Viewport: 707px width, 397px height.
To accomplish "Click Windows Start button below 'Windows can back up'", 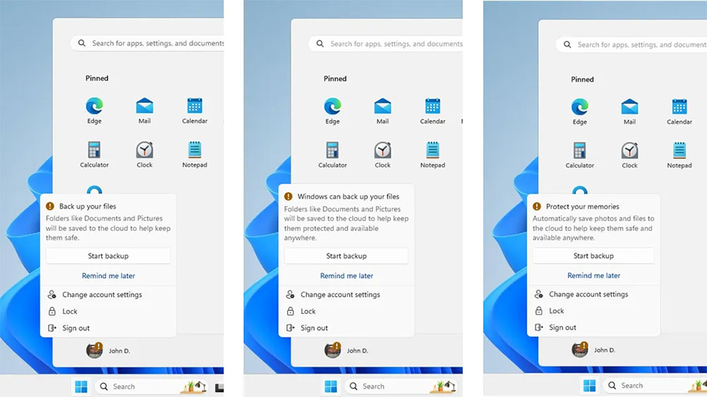I will 330,386.
